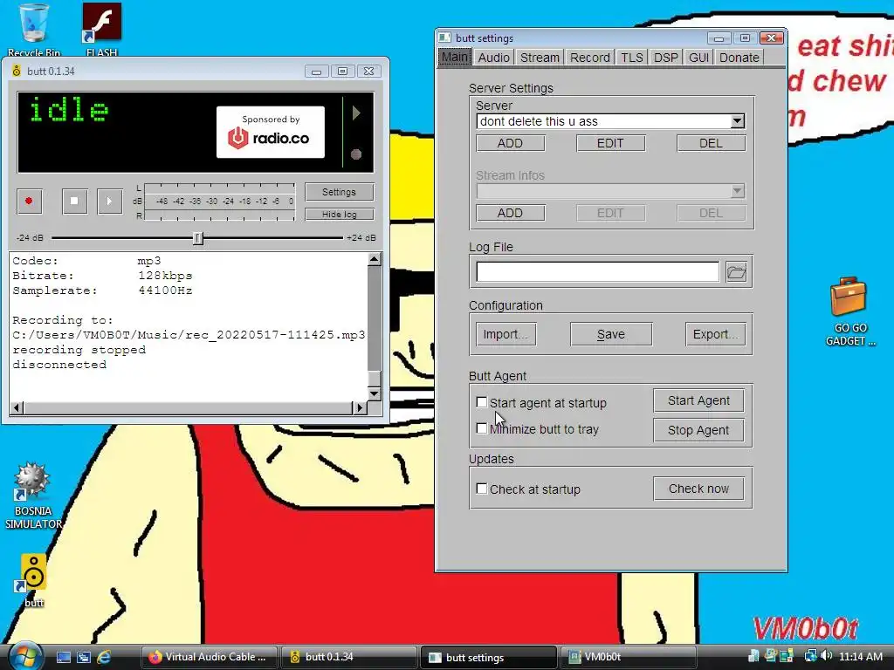Click the gray dot indicator in display
894x670 pixels.
356,154
